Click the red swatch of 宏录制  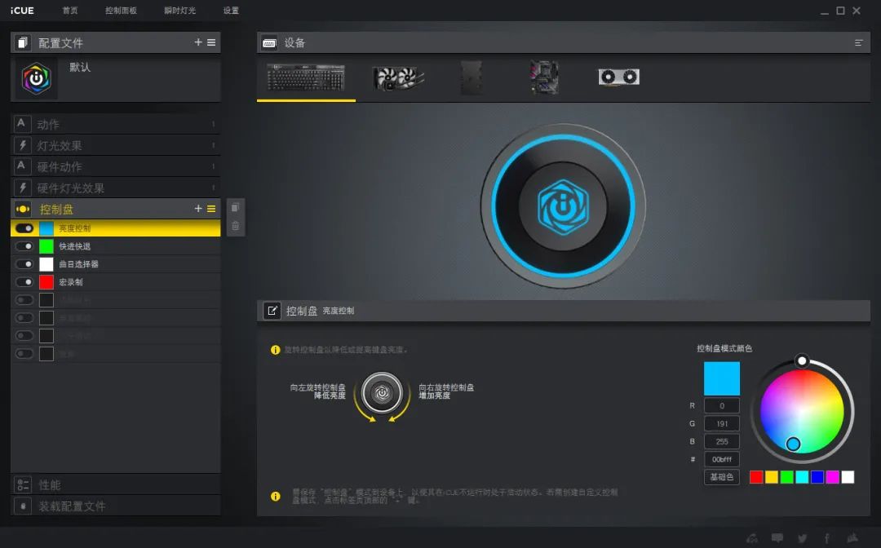(x=46, y=282)
